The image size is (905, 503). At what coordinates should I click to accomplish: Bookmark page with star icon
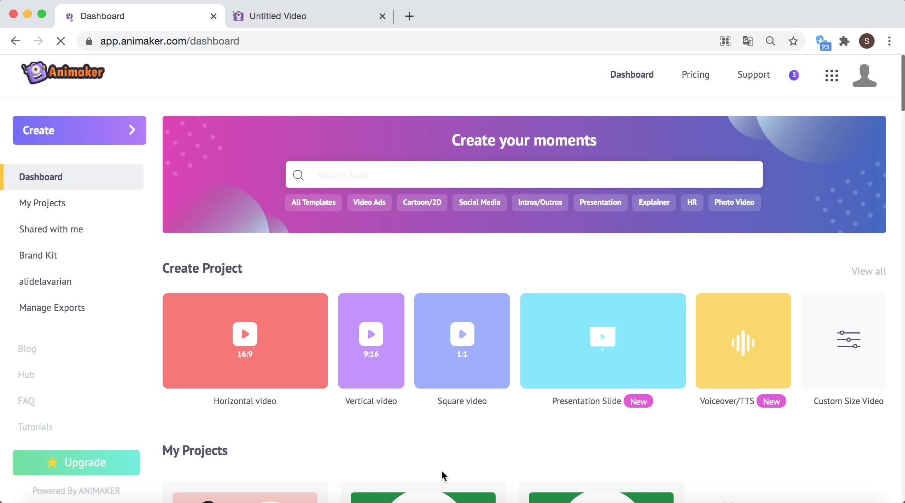pyautogui.click(x=793, y=41)
